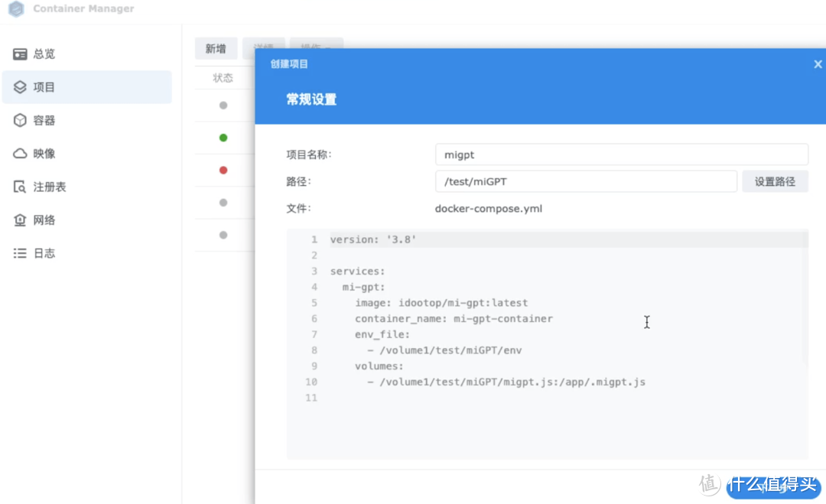Viewport: 826px width, 504px height.
Task: Edit the 项目名称 field containing migpt
Action: tap(621, 154)
